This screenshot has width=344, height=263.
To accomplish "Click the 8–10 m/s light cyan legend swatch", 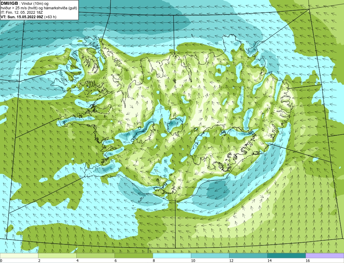I will pos(172,255).
